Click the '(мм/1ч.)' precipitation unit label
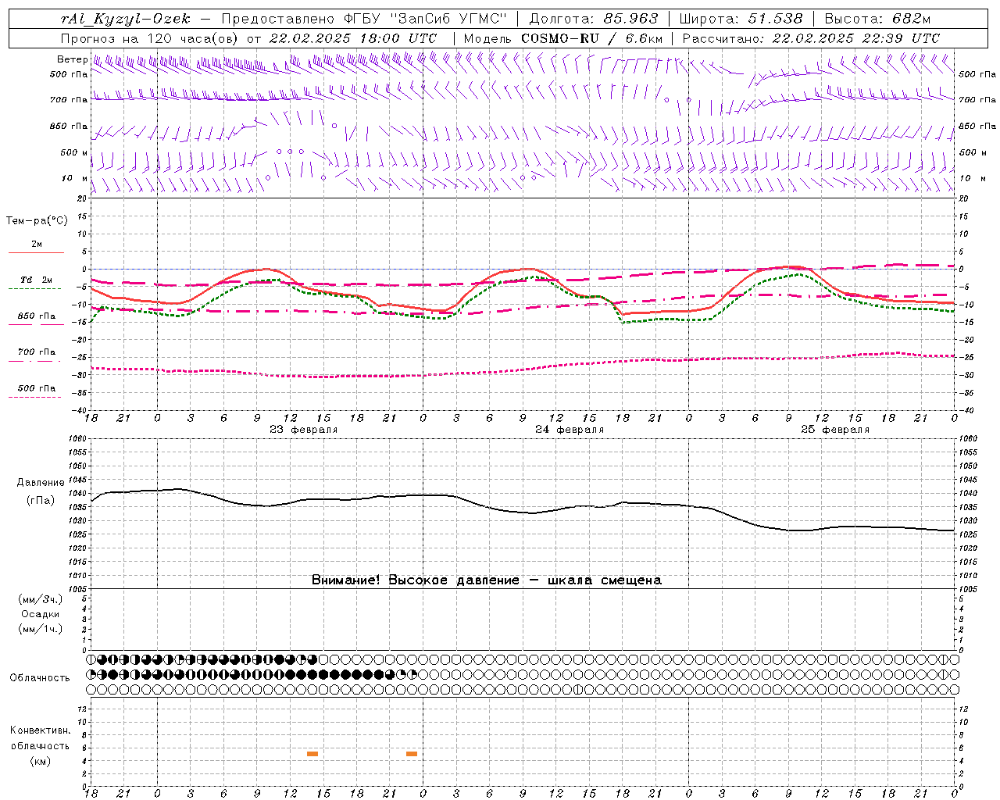The image size is (1000, 800). coord(41,629)
